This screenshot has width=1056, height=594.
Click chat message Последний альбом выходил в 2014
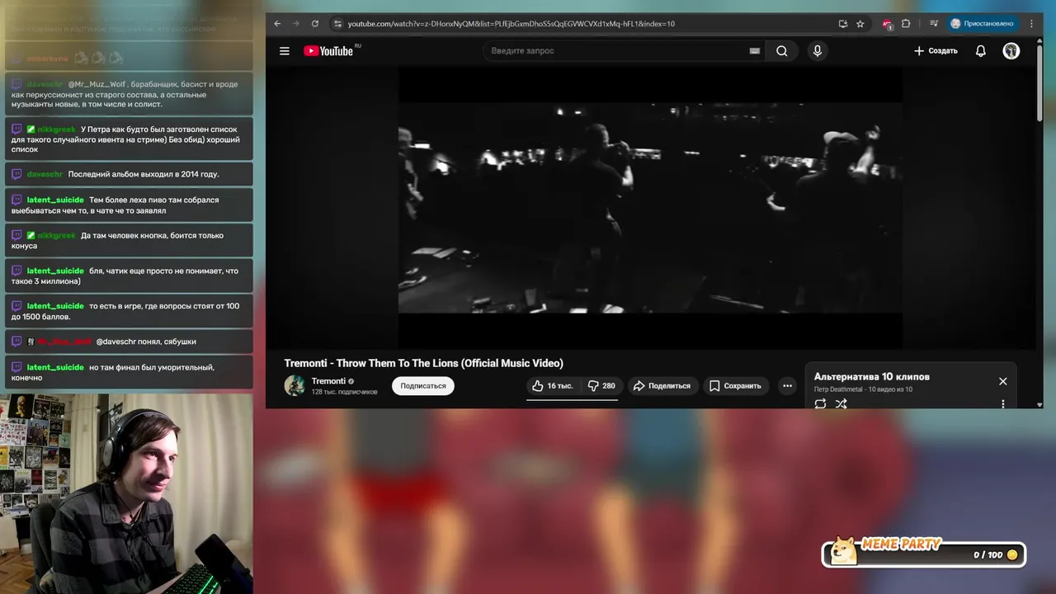144,174
